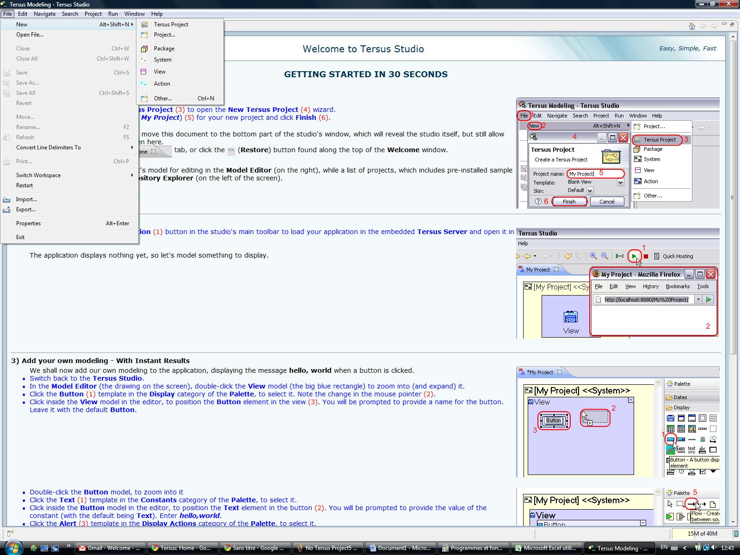Create a new System model
The height and width of the screenshot is (555, 740).
(x=162, y=60)
